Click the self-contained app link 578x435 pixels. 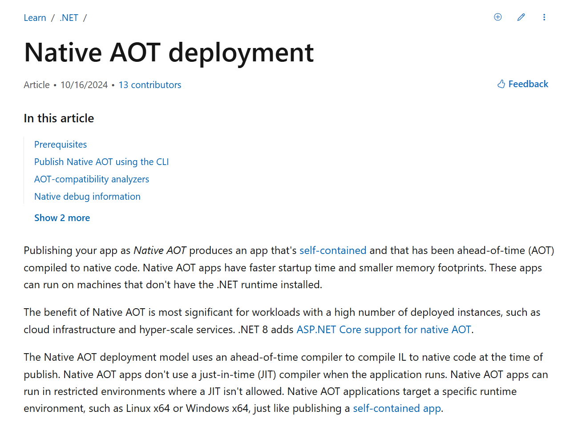tap(396, 408)
